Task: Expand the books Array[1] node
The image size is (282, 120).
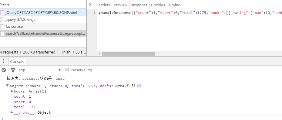Action: pyautogui.click(x=12, y=91)
